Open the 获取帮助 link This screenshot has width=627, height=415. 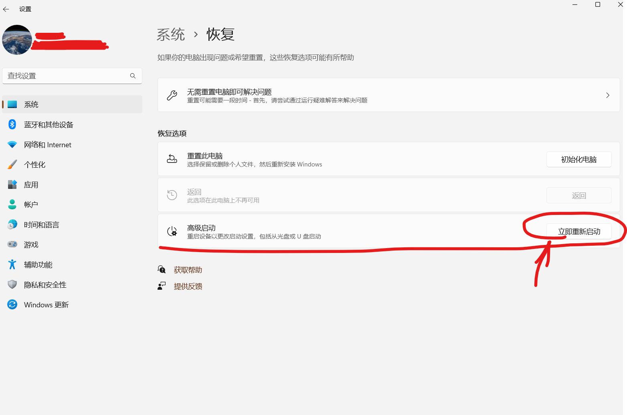(187, 270)
